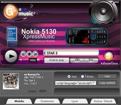Click the hand icon in player controls

tap(29, 54)
